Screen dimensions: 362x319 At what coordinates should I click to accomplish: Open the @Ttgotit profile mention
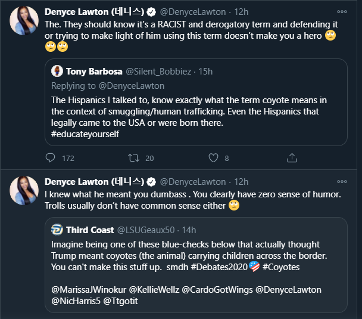click(x=120, y=301)
